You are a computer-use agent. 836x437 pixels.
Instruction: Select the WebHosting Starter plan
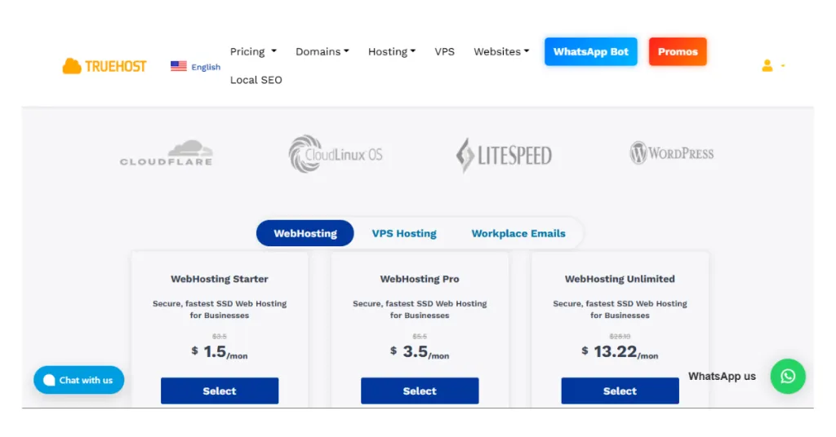pos(220,391)
